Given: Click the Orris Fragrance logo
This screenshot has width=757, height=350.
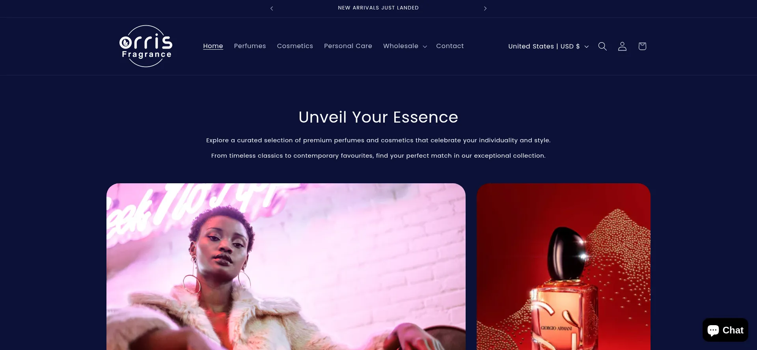Looking at the screenshot, I should (146, 46).
